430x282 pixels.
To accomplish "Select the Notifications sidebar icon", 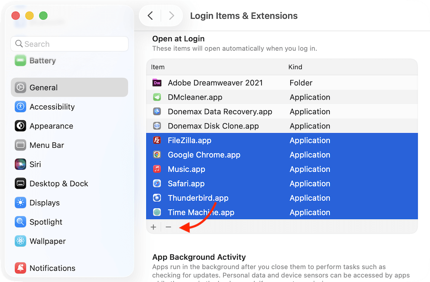I will pyautogui.click(x=20, y=268).
